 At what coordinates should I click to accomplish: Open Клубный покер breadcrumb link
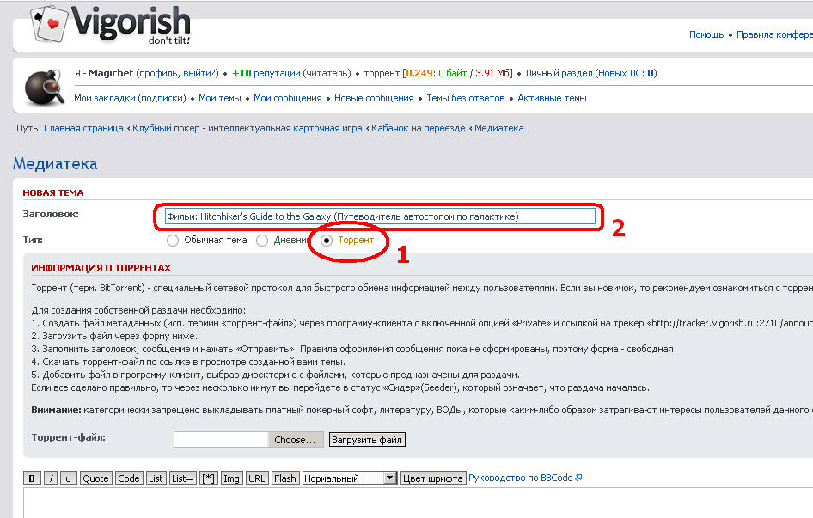248,128
